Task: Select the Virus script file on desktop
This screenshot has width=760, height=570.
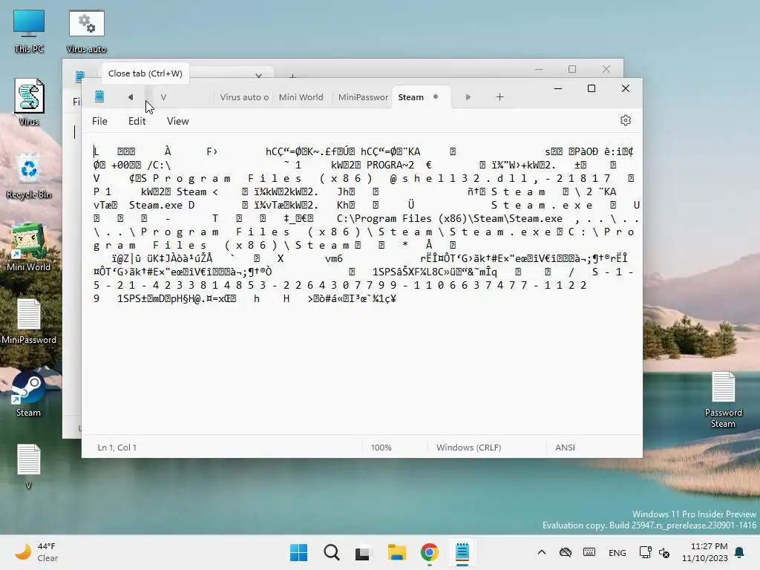Action: click(x=29, y=102)
